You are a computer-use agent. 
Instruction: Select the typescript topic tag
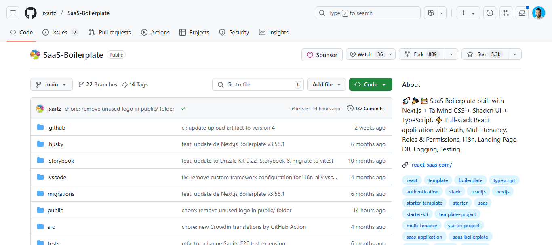click(504, 180)
